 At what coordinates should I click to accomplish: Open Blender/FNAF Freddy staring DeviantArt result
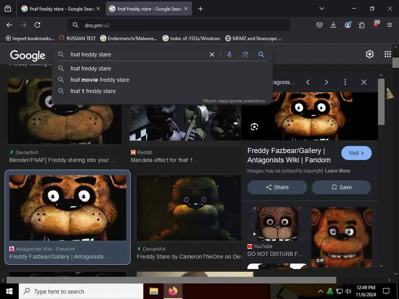tap(62, 160)
